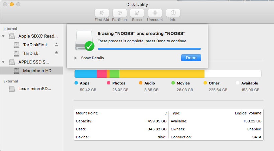Click the TarDisk volume icon
The width and height of the screenshot is (274, 151).
(x=16, y=54)
